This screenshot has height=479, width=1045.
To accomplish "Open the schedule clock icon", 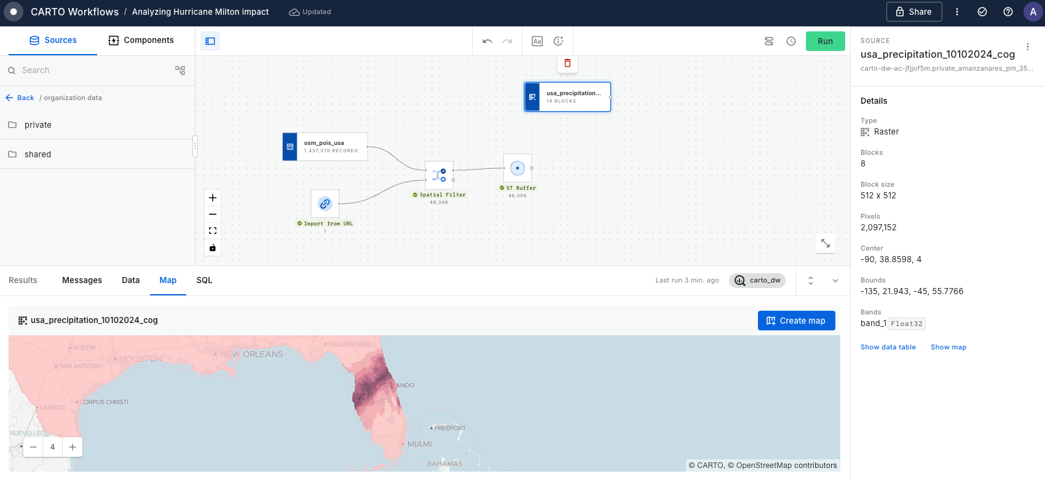I will tap(791, 41).
